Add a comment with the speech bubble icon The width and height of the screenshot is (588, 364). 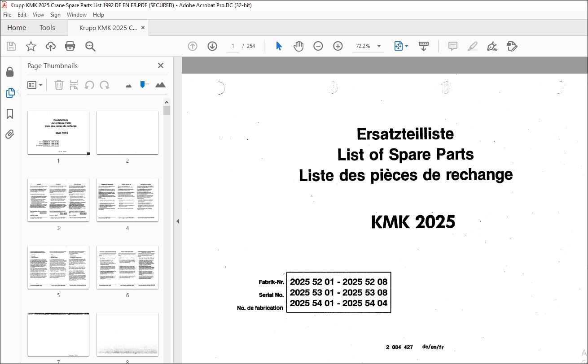coord(453,46)
